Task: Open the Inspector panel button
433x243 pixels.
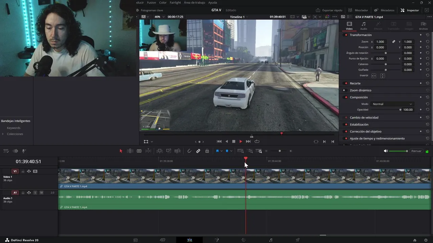Action: coord(410,10)
